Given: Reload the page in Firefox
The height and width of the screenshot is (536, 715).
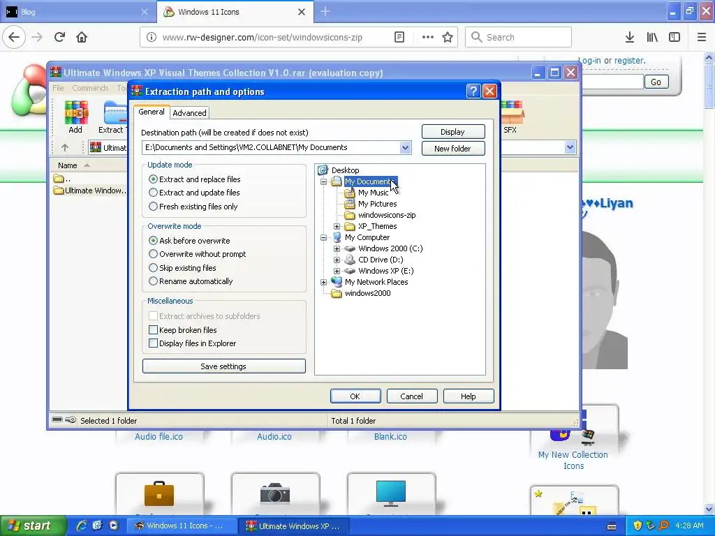Looking at the screenshot, I should (59, 37).
